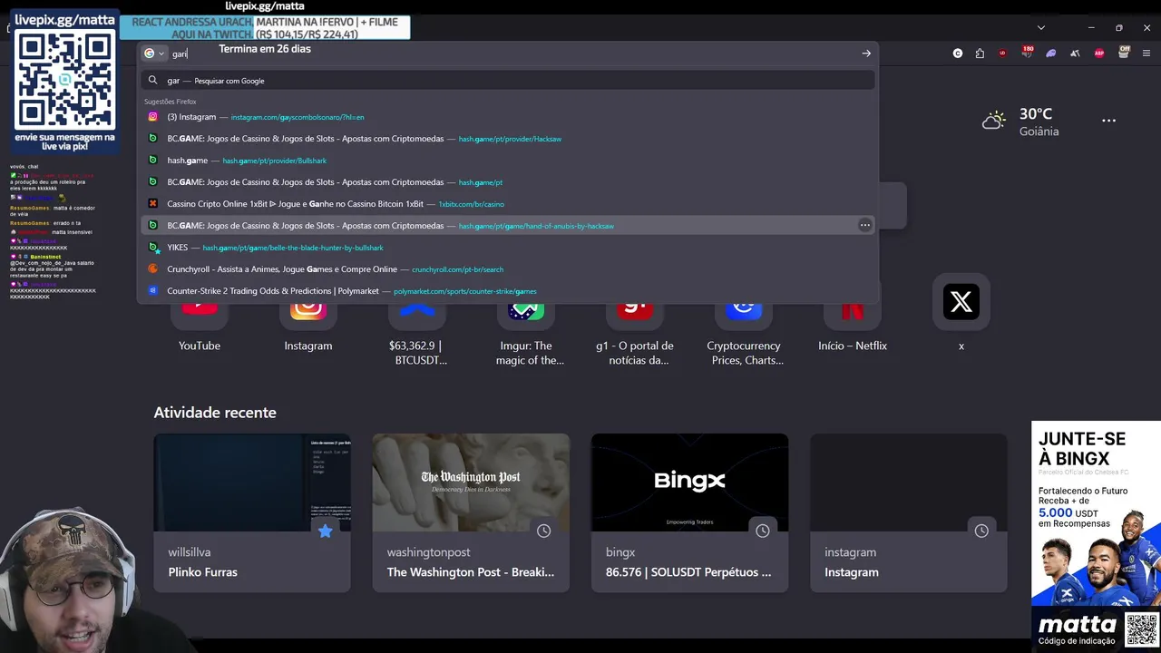Open the Plinko Furras recent card
This screenshot has height=653, width=1161.
[252, 512]
